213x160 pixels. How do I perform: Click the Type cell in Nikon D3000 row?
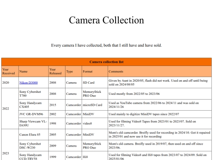[x=73, y=83]
